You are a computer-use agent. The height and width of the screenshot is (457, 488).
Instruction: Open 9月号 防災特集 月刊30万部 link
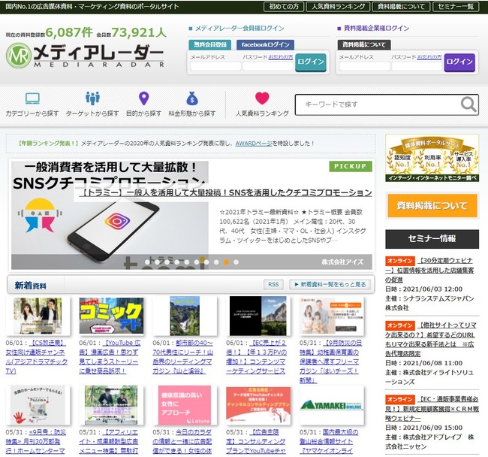36,442
